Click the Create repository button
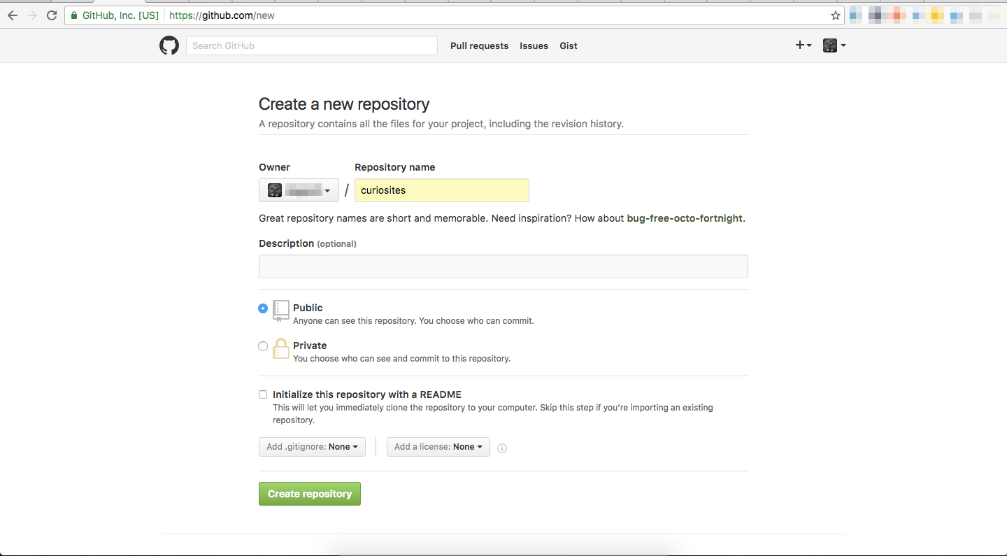Image resolution: width=1007 pixels, height=556 pixels. pyautogui.click(x=310, y=494)
